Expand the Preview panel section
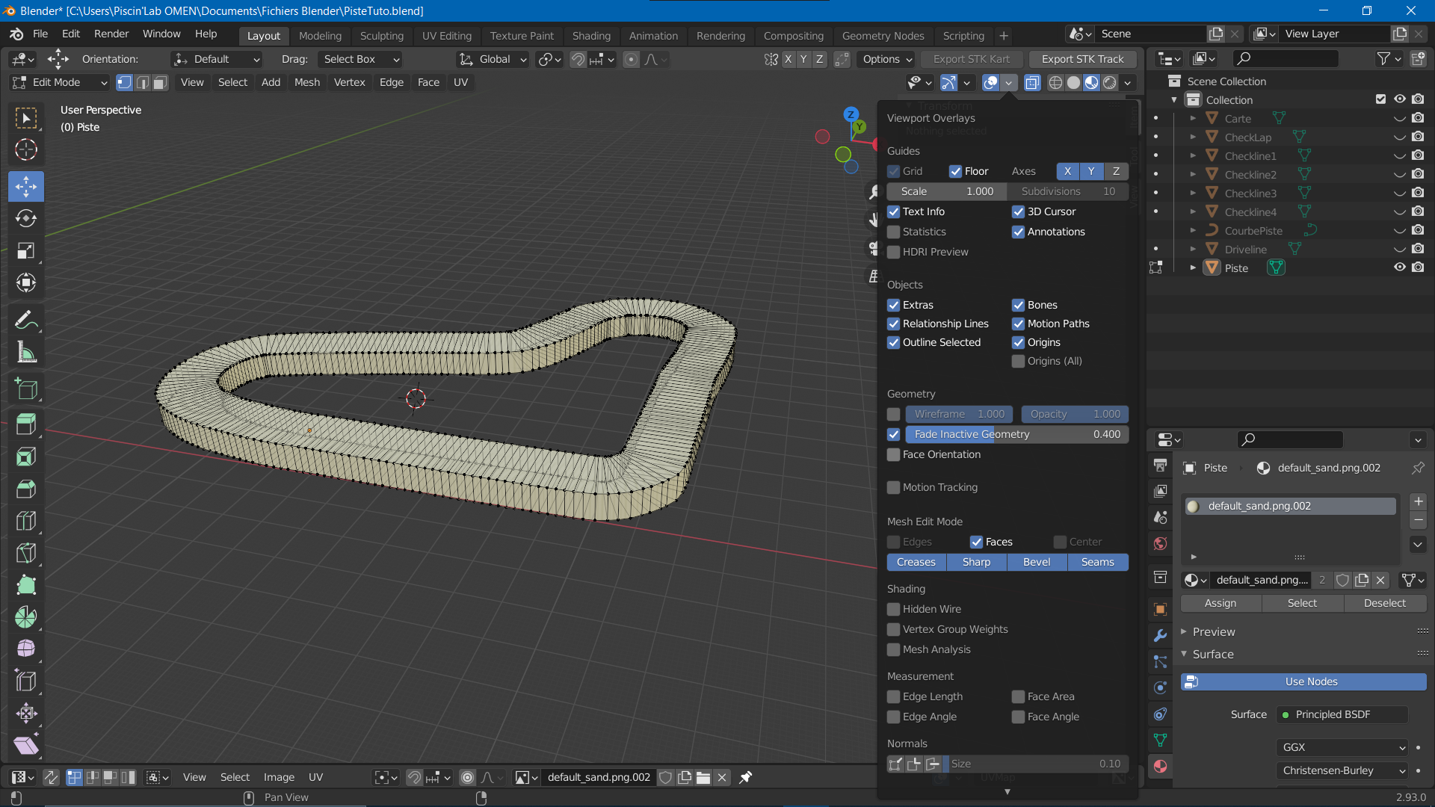 (x=1213, y=631)
